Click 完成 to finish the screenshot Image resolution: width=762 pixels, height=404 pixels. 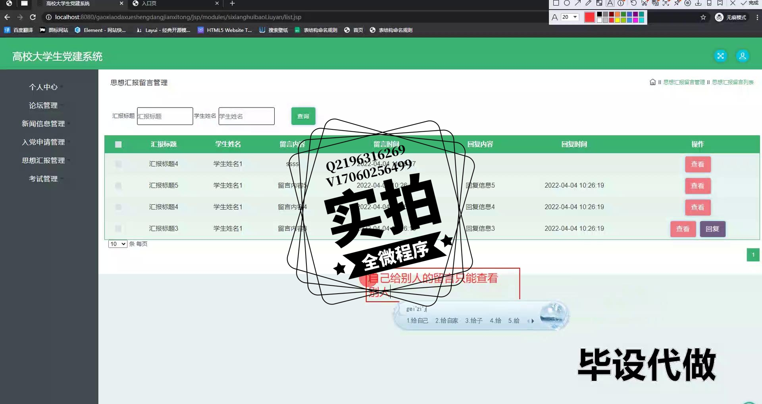[749, 3]
